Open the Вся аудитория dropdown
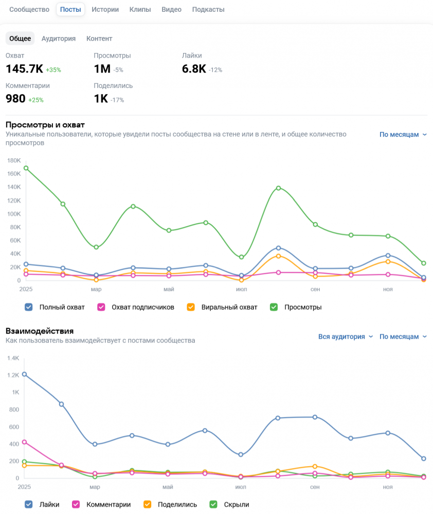This screenshot has width=433, height=514. click(345, 337)
